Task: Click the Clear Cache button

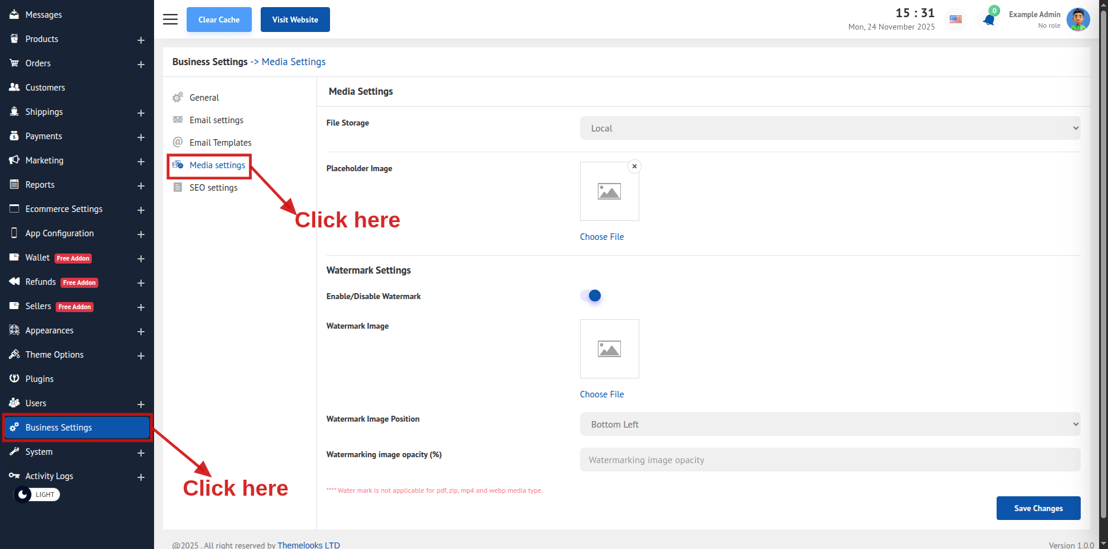Action: coord(219,20)
